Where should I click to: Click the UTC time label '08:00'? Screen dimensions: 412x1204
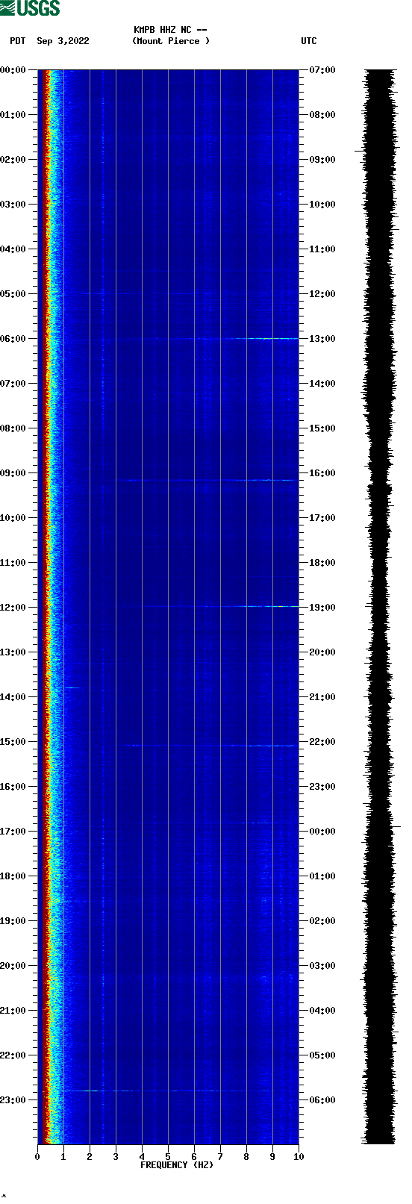[x=322, y=115]
